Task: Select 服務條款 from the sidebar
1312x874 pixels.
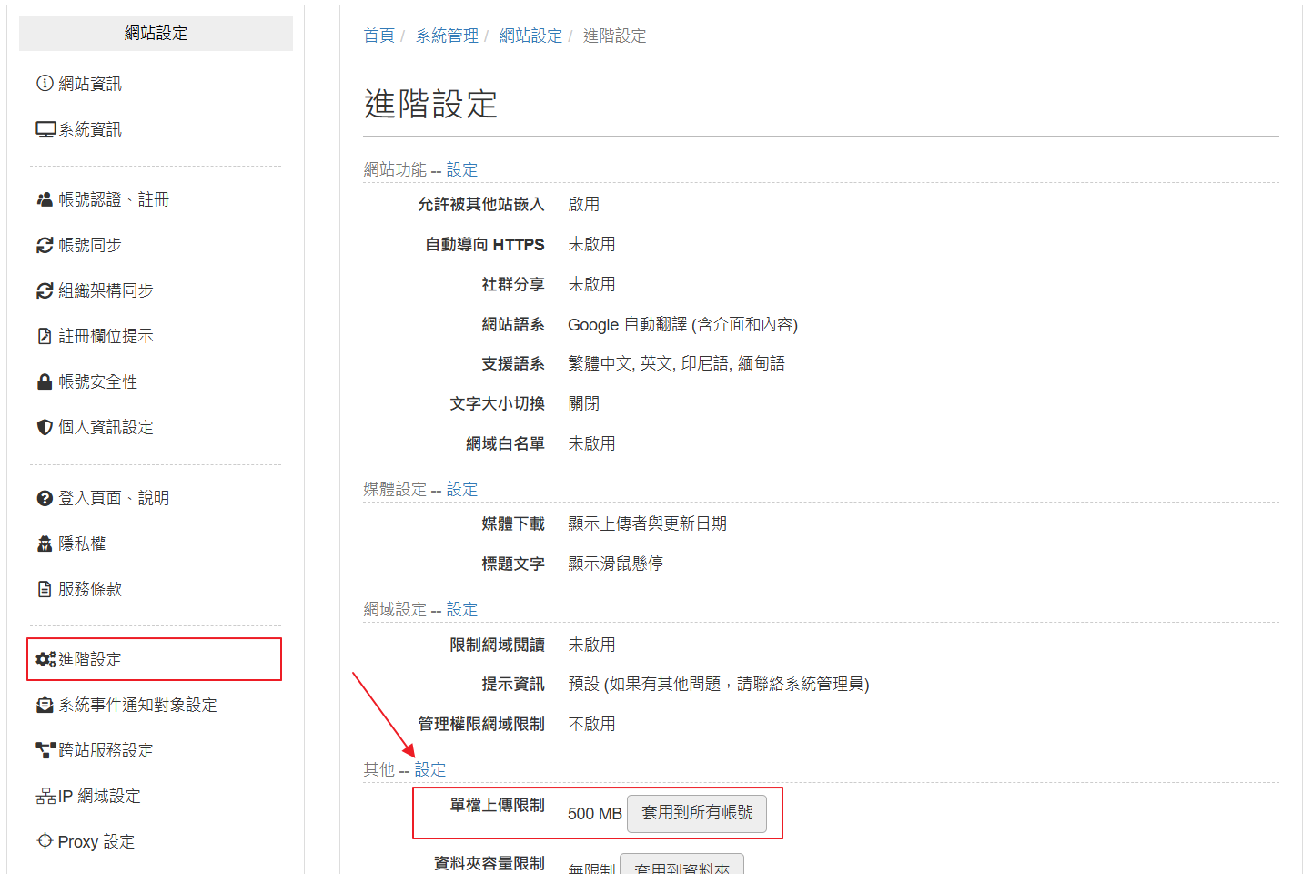Action: tap(79, 589)
